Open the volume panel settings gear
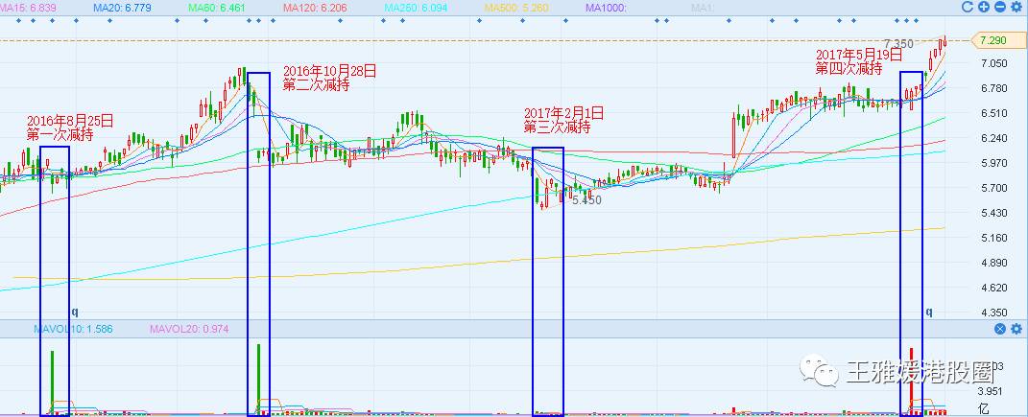 pos(1016,329)
